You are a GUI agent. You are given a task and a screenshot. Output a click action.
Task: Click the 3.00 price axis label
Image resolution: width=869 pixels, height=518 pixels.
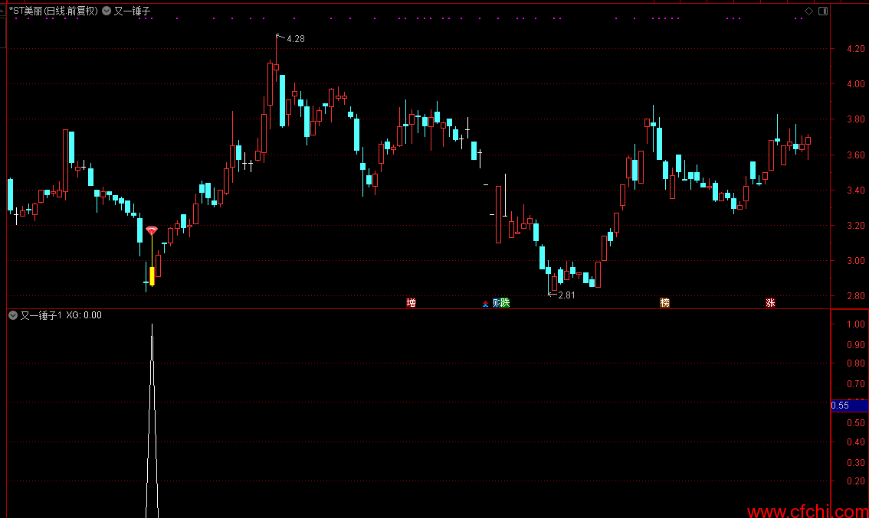(856, 261)
